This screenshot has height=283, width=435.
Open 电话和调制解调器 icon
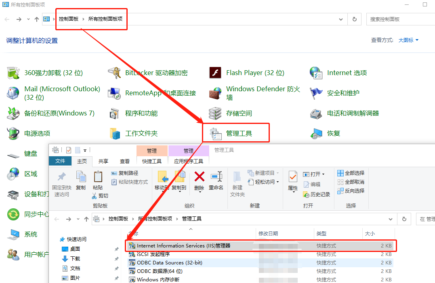click(x=316, y=113)
